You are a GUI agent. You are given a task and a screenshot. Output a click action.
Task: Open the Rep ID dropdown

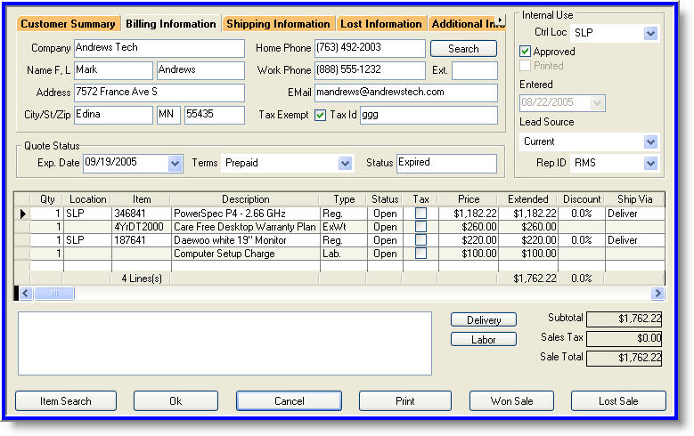[x=650, y=163]
